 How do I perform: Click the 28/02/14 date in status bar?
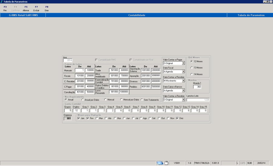coord(261,163)
